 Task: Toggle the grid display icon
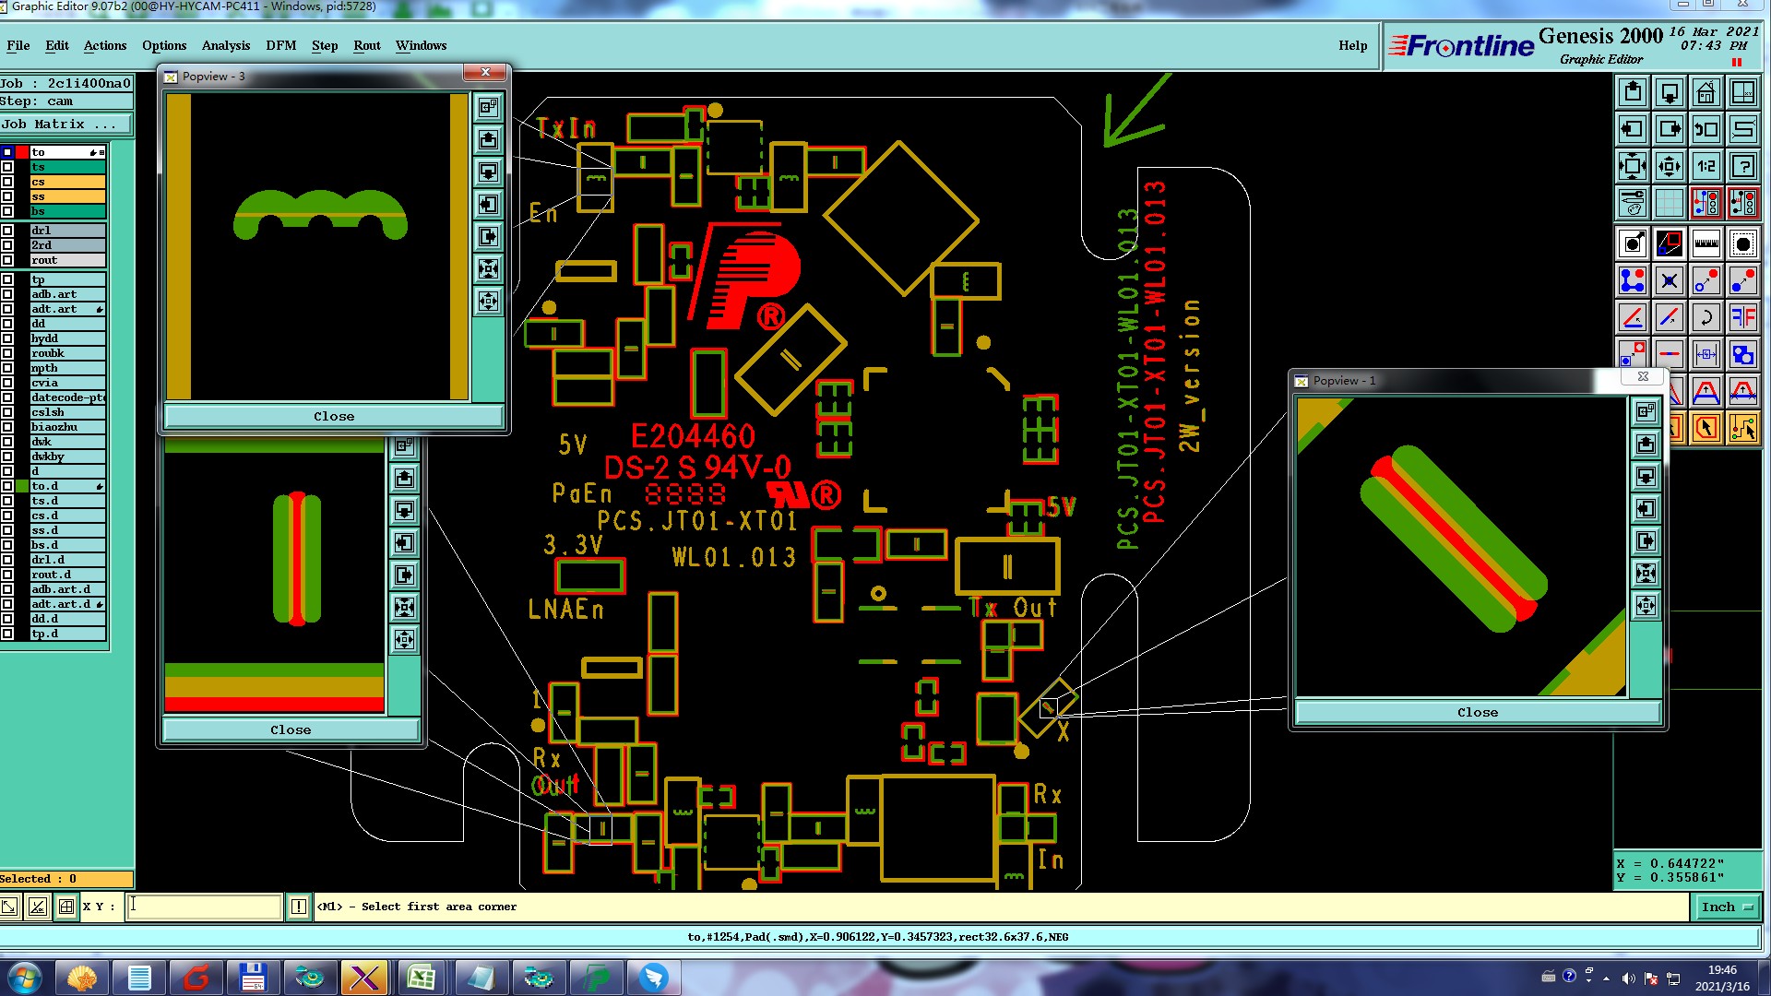click(1669, 202)
